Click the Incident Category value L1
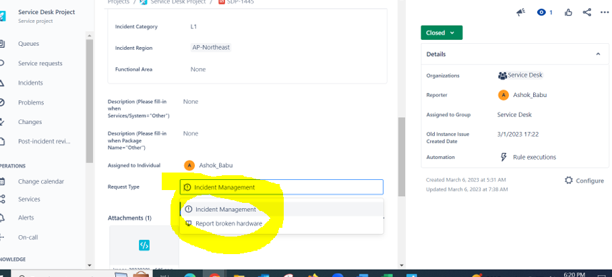Screen dimensions: 612x277 tap(193, 27)
